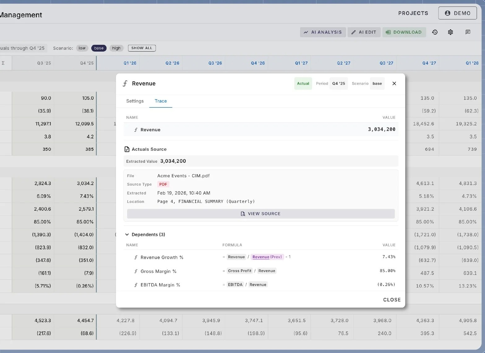This screenshot has height=353, width=485.
Task: Click SHOW ALL scenarios
Action: point(142,48)
